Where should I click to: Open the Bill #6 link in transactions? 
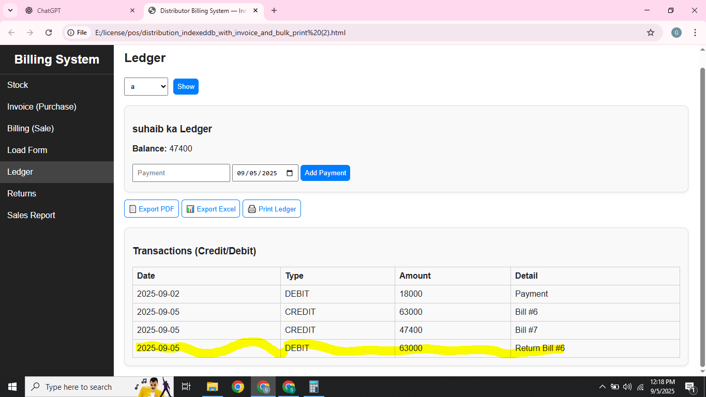pos(526,312)
